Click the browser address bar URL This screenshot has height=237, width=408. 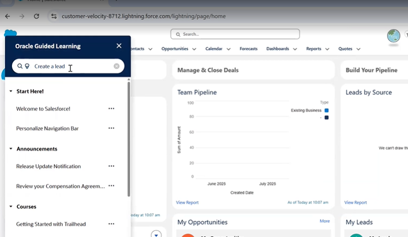click(144, 16)
